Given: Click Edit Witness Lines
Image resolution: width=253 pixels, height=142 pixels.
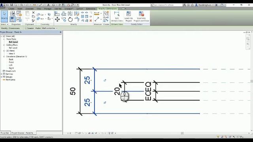Looking at the screenshot, I should coord(117,17).
